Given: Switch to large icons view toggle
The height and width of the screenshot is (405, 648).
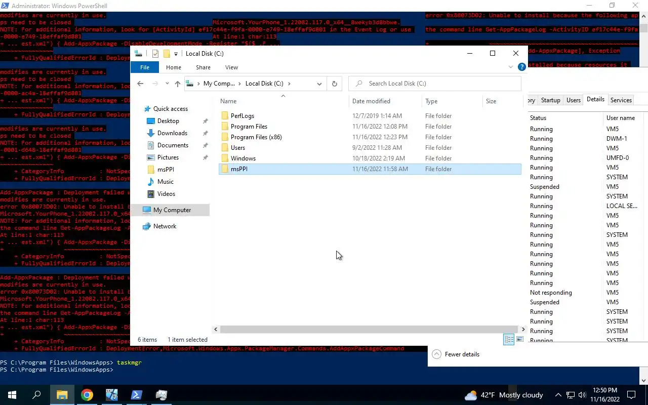Looking at the screenshot, I should tap(520, 340).
